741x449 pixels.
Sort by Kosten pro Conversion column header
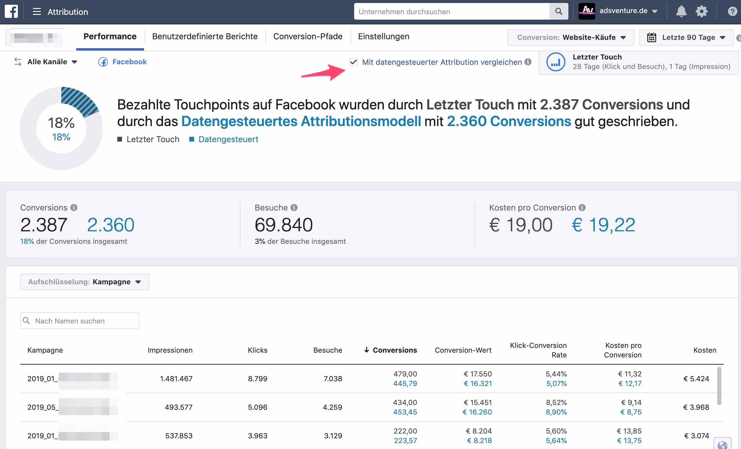click(623, 350)
